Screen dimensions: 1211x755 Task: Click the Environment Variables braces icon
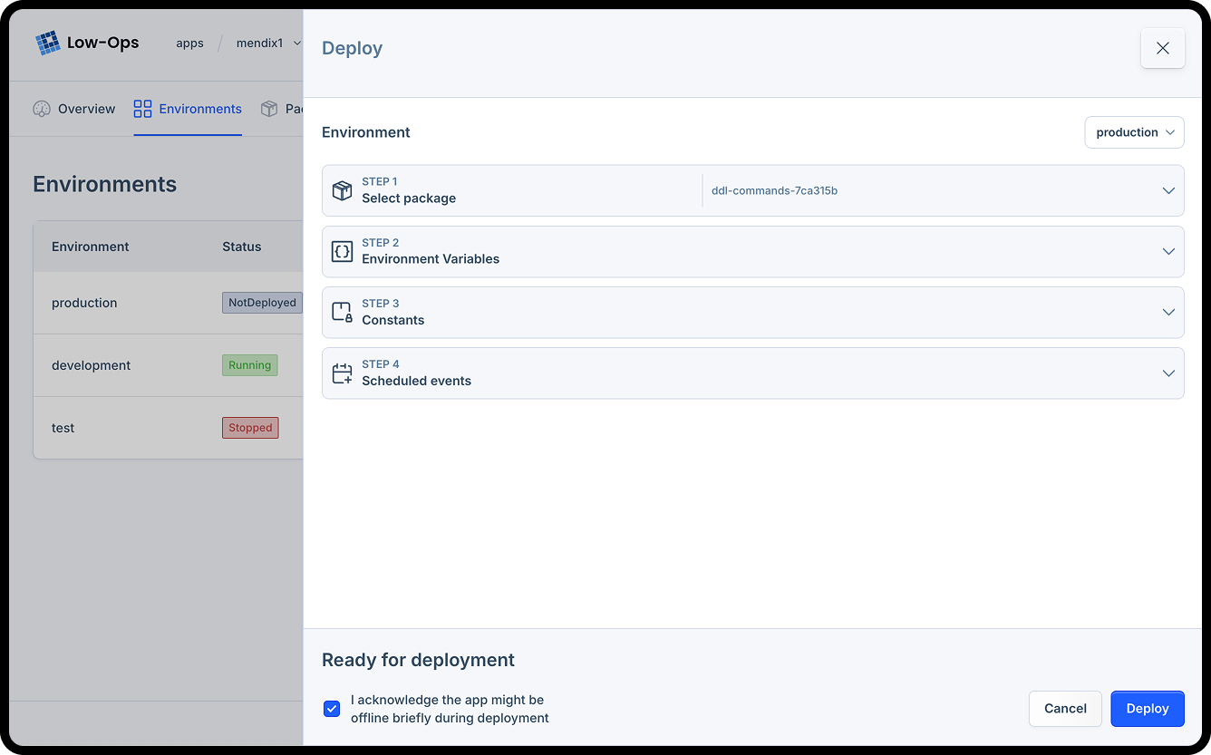pyautogui.click(x=342, y=251)
